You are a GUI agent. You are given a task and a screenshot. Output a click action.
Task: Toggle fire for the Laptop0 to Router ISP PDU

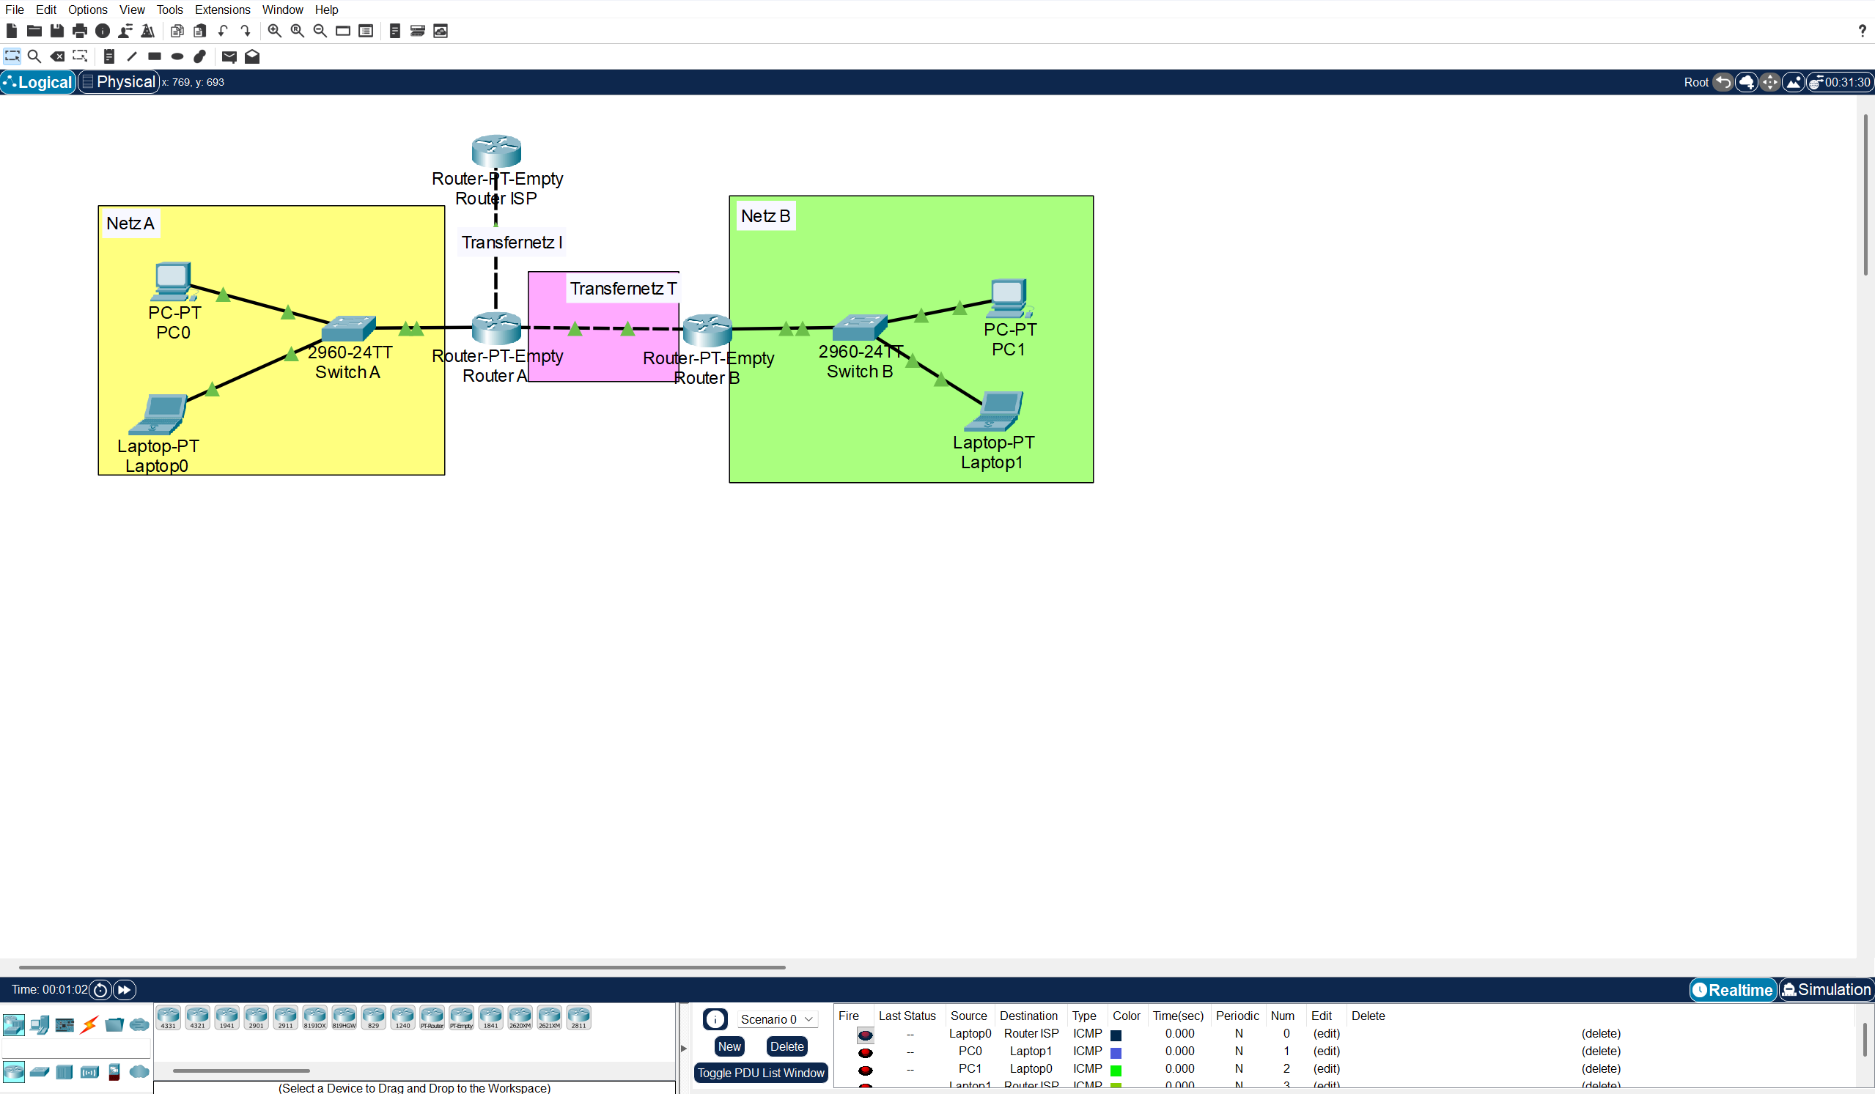click(866, 1034)
